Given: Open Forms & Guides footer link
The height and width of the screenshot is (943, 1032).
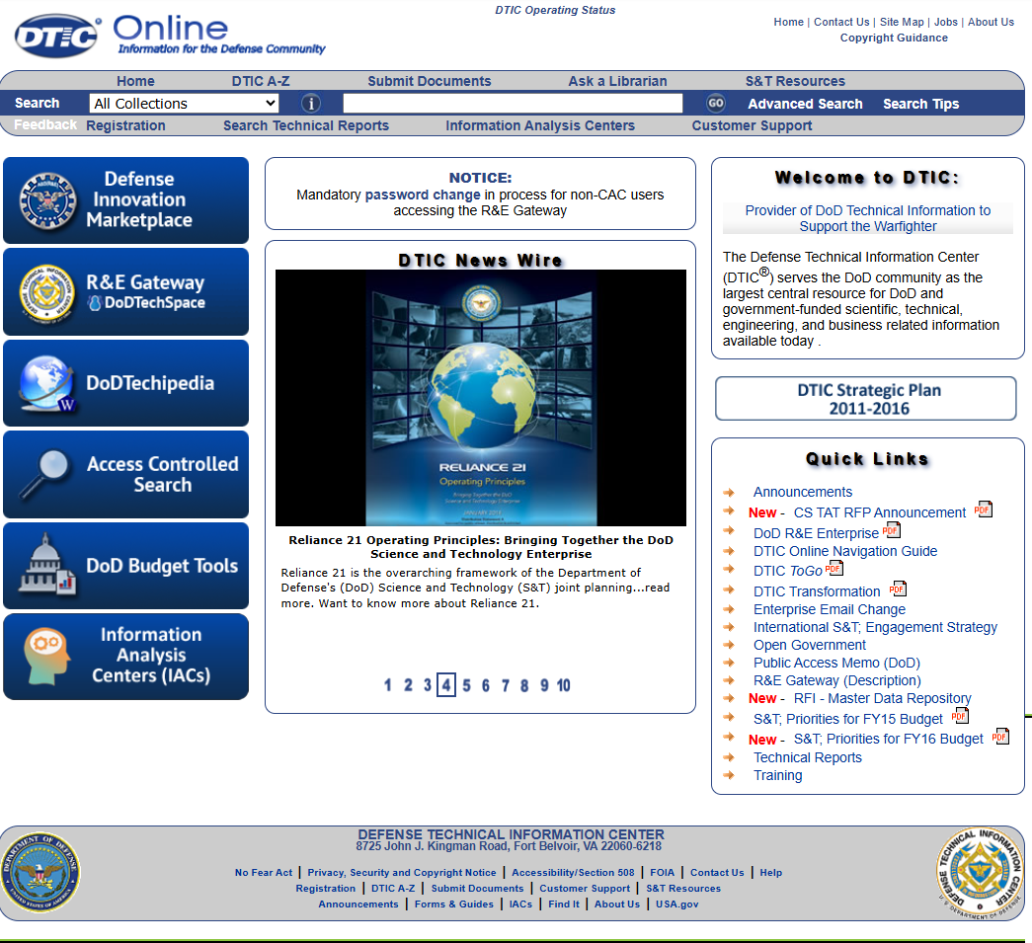Looking at the screenshot, I should (453, 904).
